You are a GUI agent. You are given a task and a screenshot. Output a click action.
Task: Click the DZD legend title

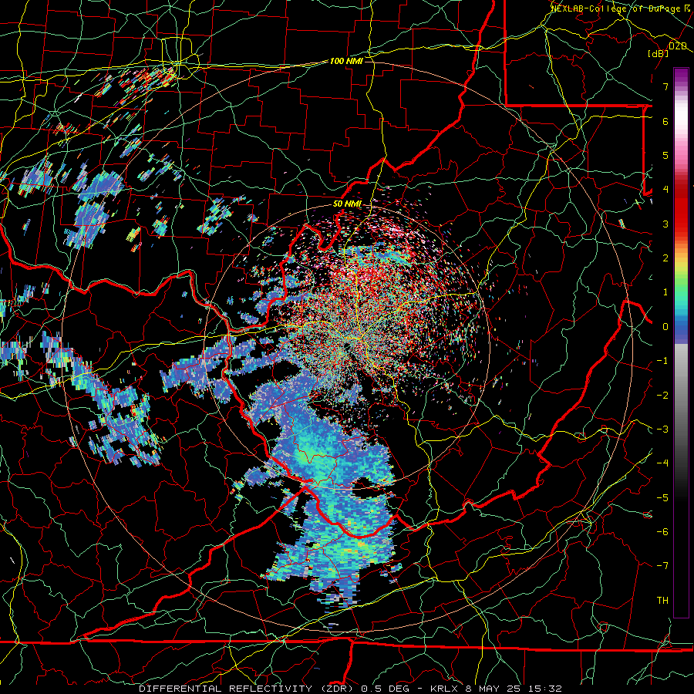pyautogui.click(x=678, y=46)
